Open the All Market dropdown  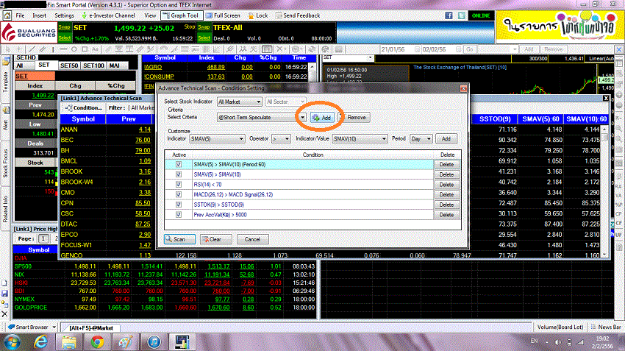[x=240, y=102]
